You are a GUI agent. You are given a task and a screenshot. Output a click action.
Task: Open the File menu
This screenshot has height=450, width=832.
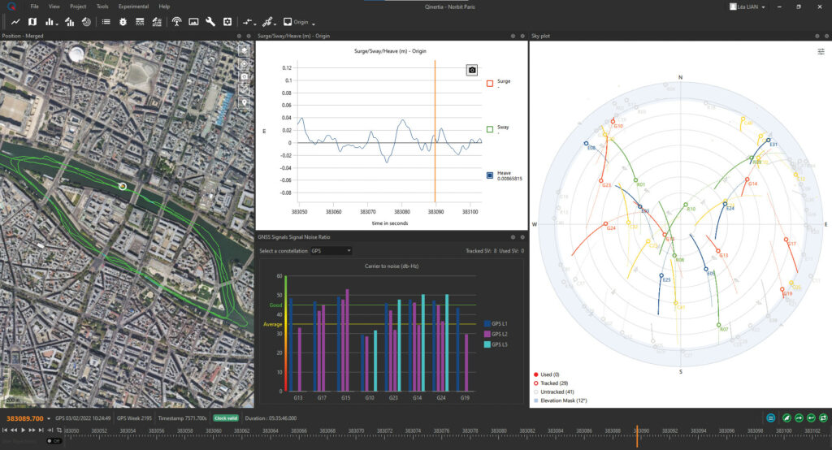(x=34, y=6)
